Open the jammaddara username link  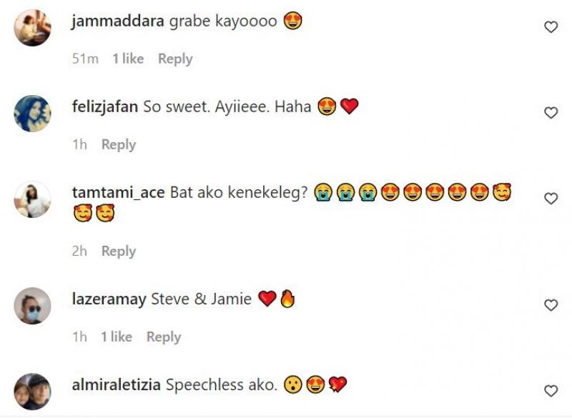click(x=118, y=21)
